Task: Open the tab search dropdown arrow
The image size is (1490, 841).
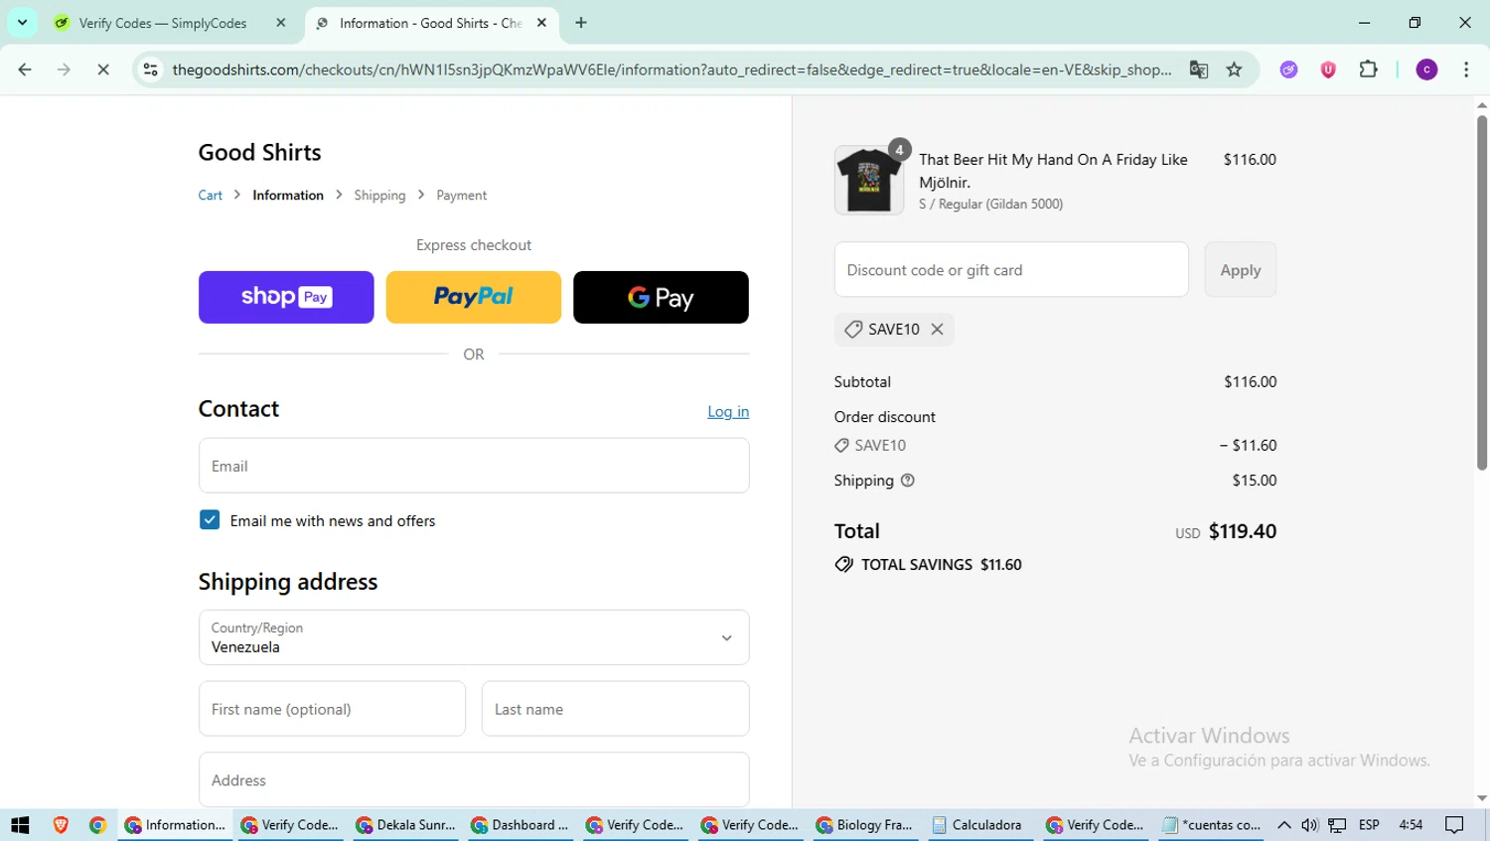Action: pos(22,23)
